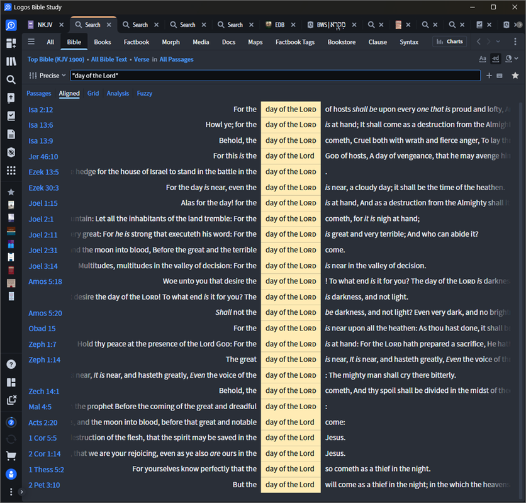This screenshot has height=503, width=526.
Task: Select the Bookstore search type tab
Action: point(342,42)
